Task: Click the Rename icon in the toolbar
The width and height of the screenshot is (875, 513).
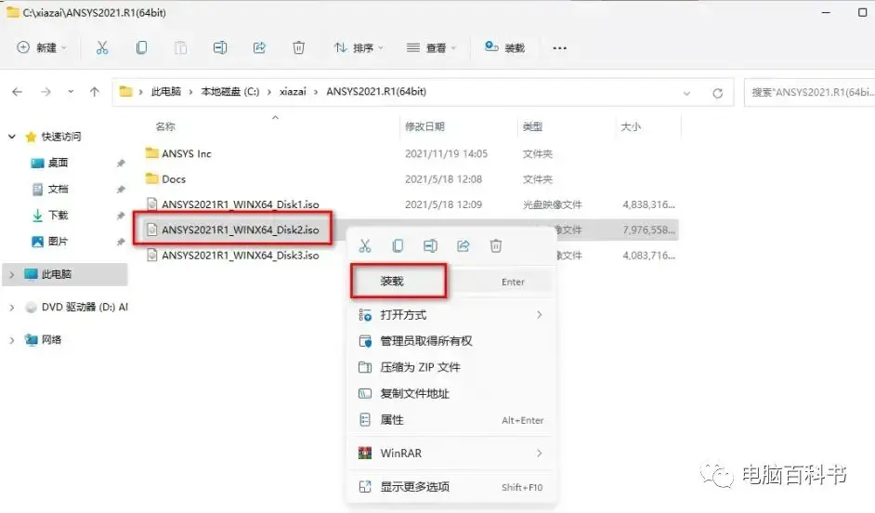Action: click(220, 48)
